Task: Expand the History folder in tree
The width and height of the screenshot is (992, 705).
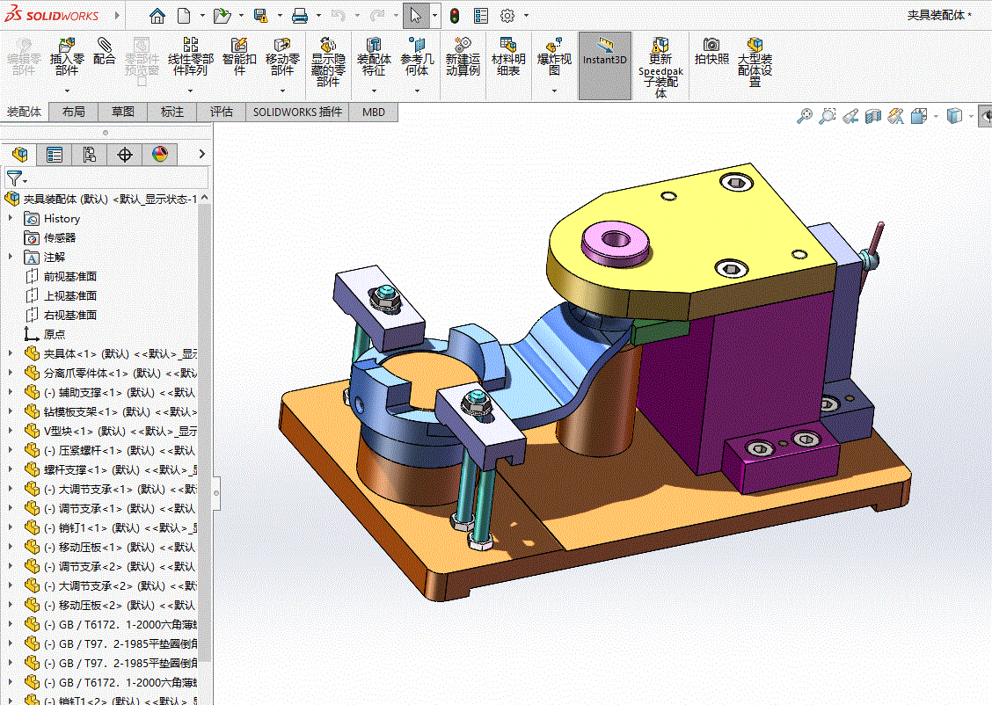Action: tap(11, 218)
